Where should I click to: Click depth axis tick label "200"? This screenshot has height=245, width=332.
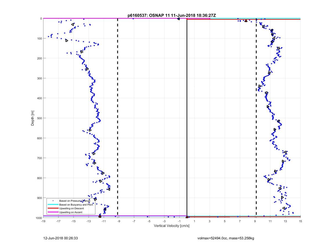(39, 58)
